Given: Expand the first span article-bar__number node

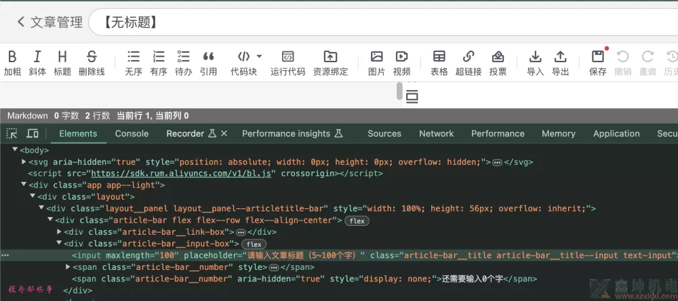Looking at the screenshot, I should point(68,267).
